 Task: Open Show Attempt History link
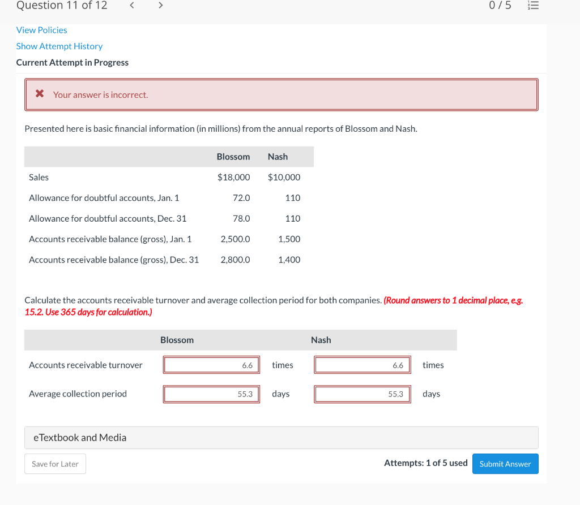59,46
